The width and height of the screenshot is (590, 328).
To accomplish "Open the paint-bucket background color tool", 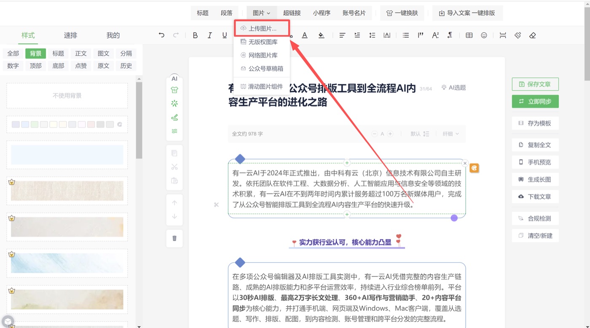I will (x=321, y=35).
